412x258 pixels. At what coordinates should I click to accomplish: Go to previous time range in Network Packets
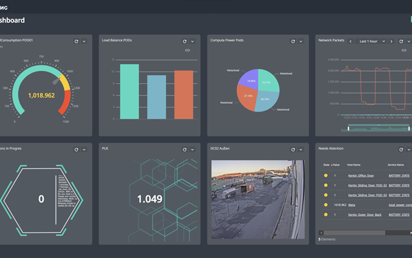click(x=350, y=41)
